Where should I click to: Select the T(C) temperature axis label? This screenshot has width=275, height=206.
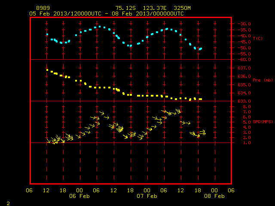[258, 38]
